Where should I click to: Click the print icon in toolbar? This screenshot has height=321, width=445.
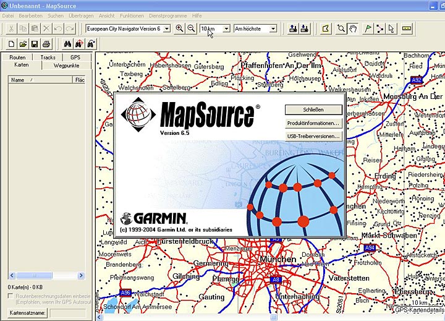tap(46, 44)
